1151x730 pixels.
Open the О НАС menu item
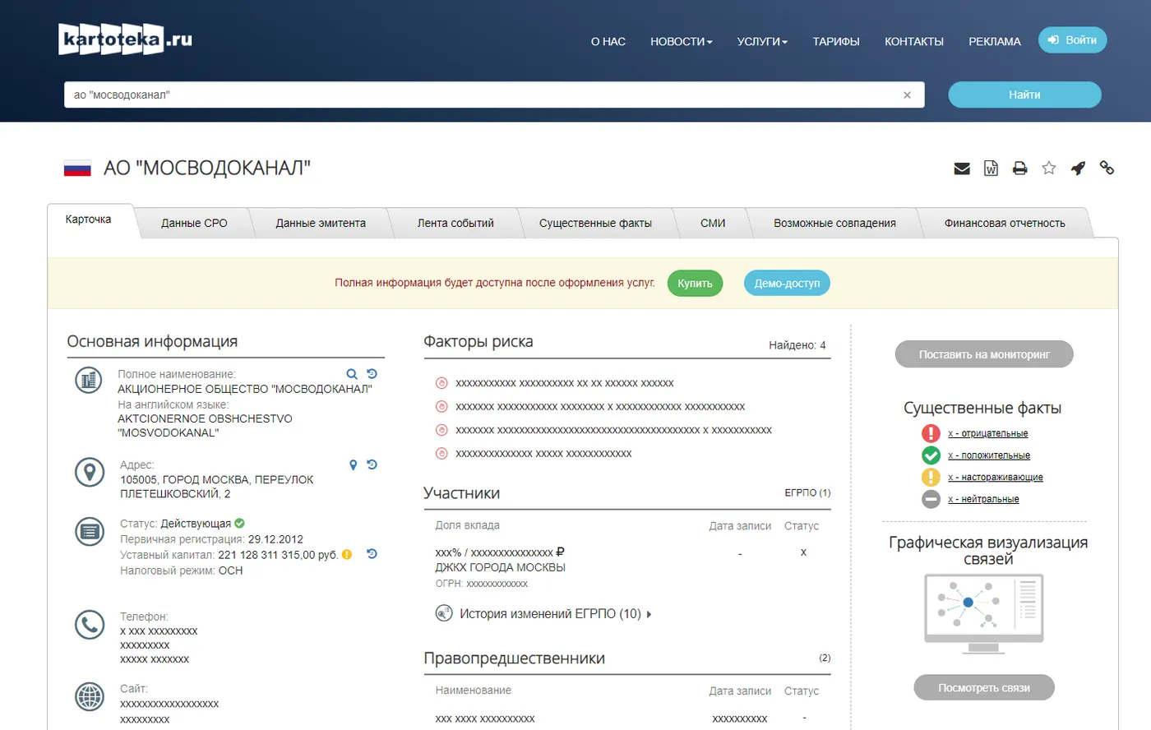[x=608, y=41]
